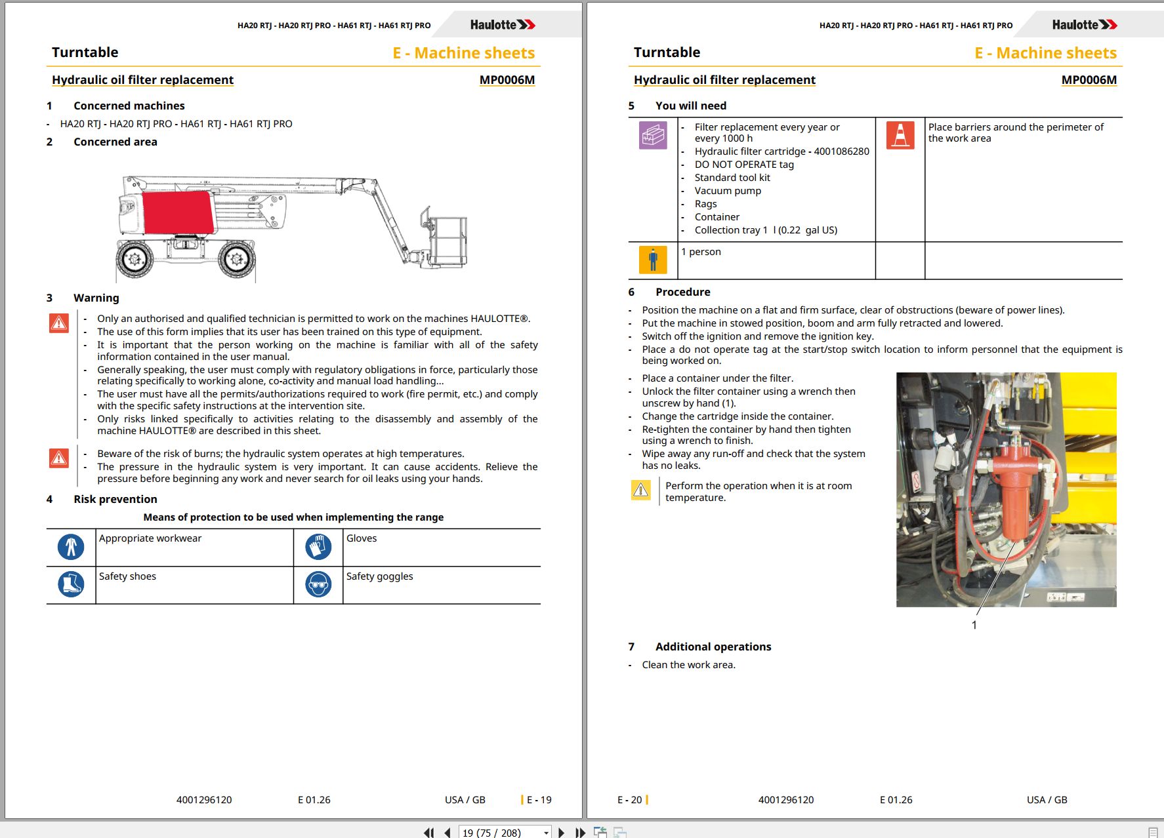Click the 'You will need' heading

coord(691,106)
